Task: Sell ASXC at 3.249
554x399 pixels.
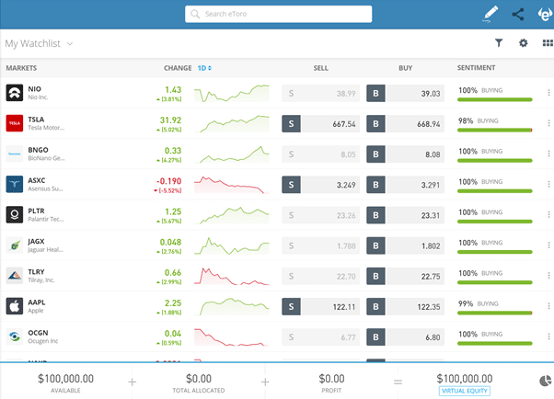Action: pos(321,185)
